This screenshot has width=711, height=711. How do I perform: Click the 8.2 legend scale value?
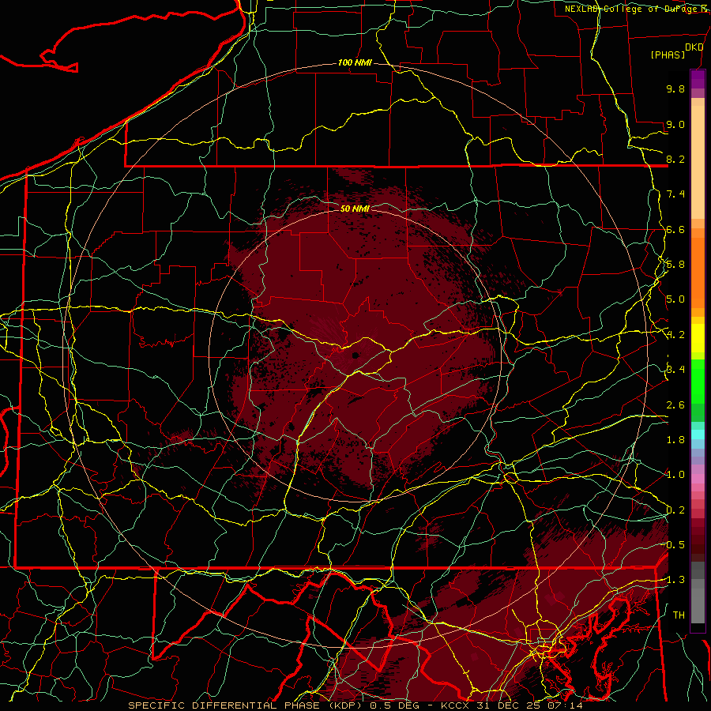click(675, 159)
